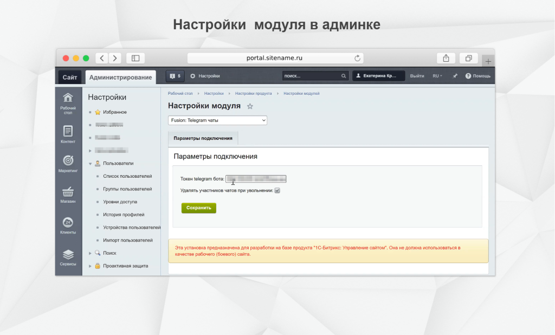This screenshot has width=555, height=335.
Task: Open the RU language dropdown
Action: pyautogui.click(x=437, y=76)
